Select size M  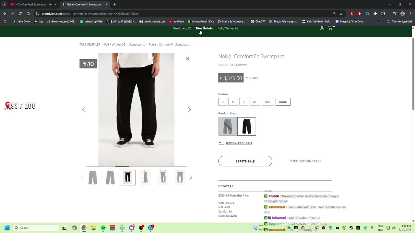pos(233,102)
